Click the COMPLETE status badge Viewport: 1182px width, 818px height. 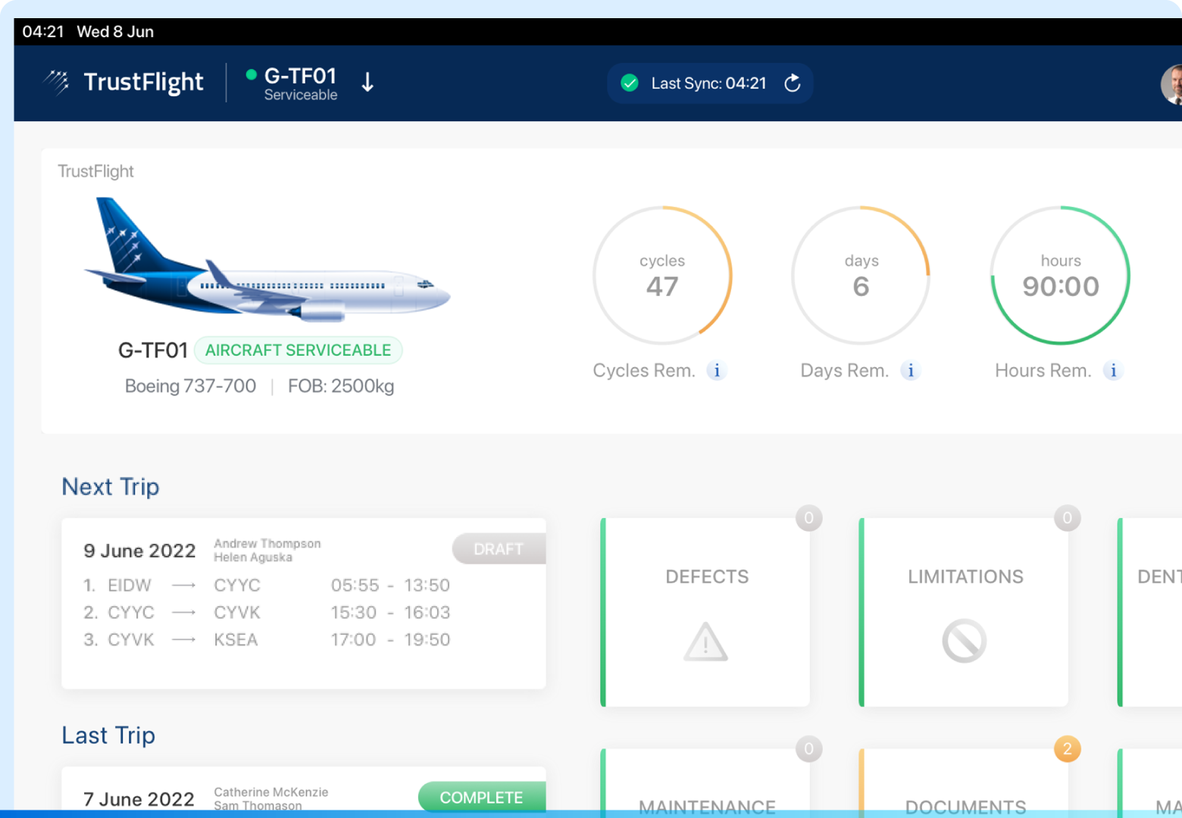[481, 797]
